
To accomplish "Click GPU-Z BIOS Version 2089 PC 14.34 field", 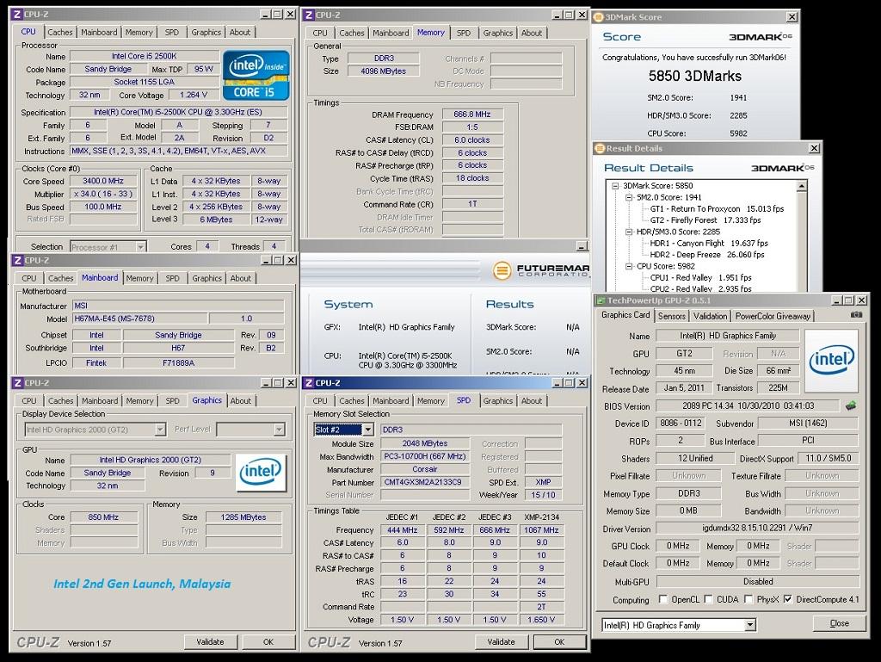I will [x=748, y=405].
